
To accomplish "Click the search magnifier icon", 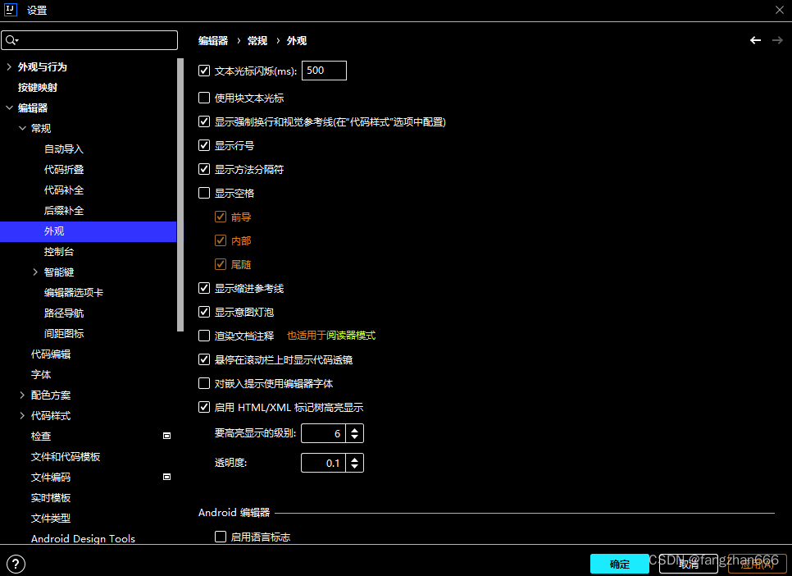I will click(11, 40).
